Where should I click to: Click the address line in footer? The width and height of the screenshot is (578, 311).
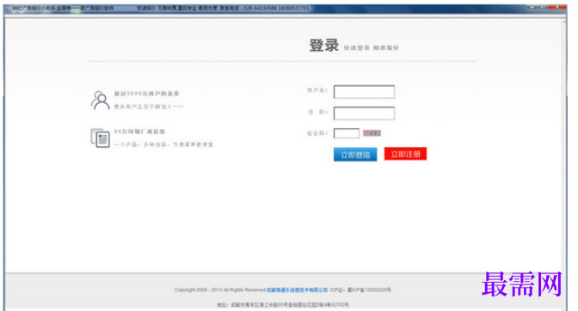pos(282,305)
